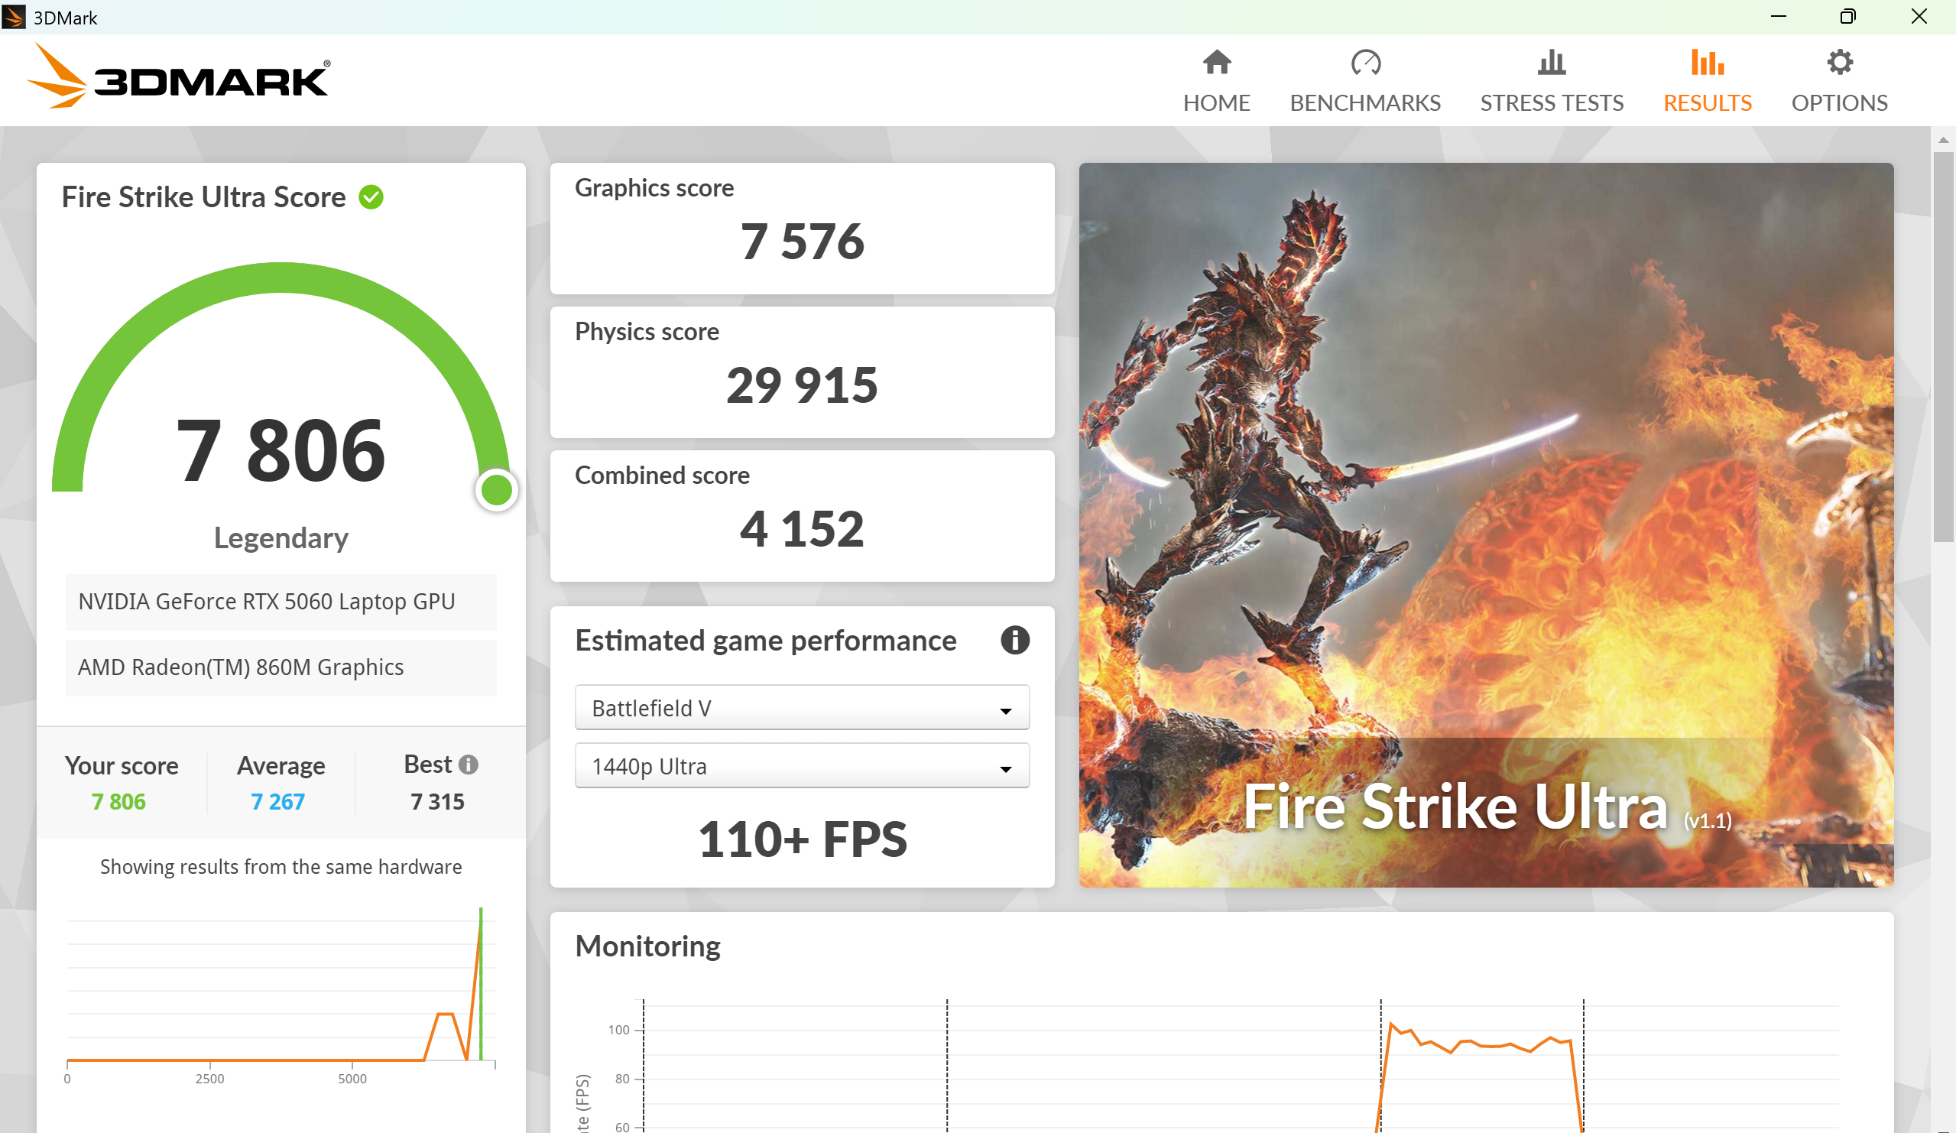Click the green gauge indicator knob
This screenshot has width=1956, height=1133.
coord(497,490)
